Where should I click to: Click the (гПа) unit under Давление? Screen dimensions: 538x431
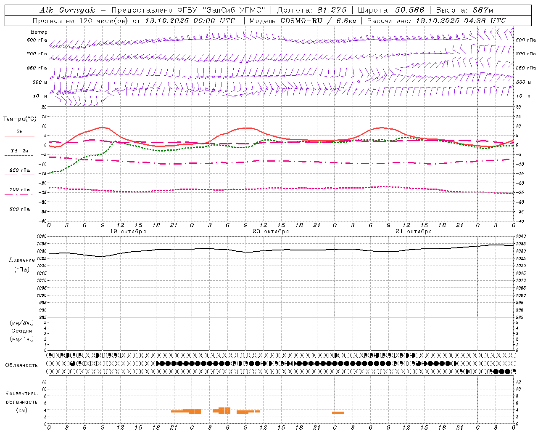tap(21, 269)
